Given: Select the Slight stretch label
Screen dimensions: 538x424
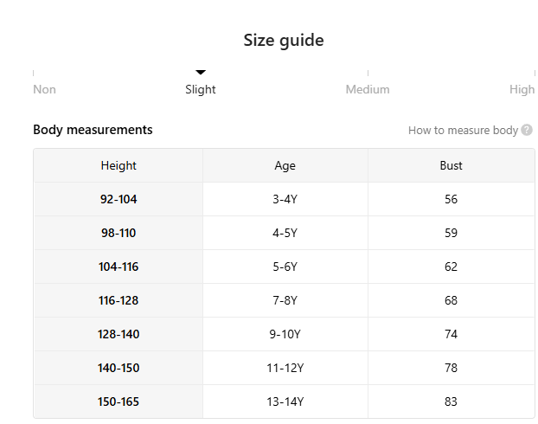Looking at the screenshot, I should coord(201,90).
